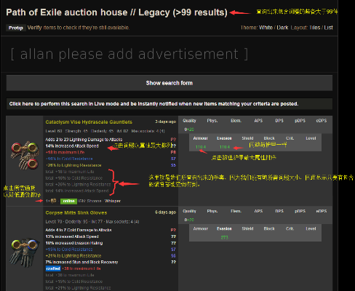The height and width of the screenshot is (291, 355).
Task: Click the Show search form button
Action: click(x=169, y=83)
